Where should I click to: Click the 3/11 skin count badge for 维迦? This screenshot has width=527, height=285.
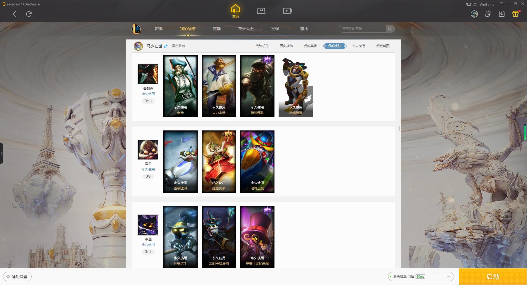tap(148, 252)
